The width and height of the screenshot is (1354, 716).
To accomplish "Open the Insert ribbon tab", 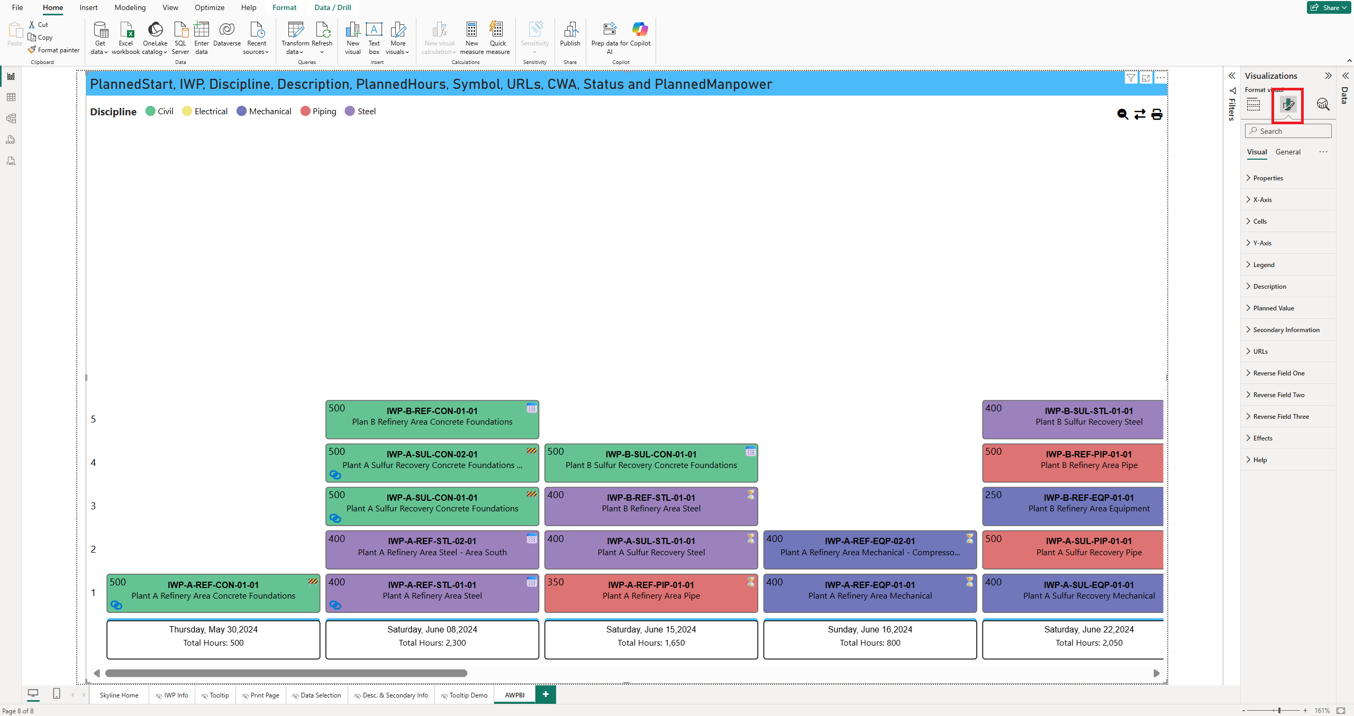I will (88, 7).
